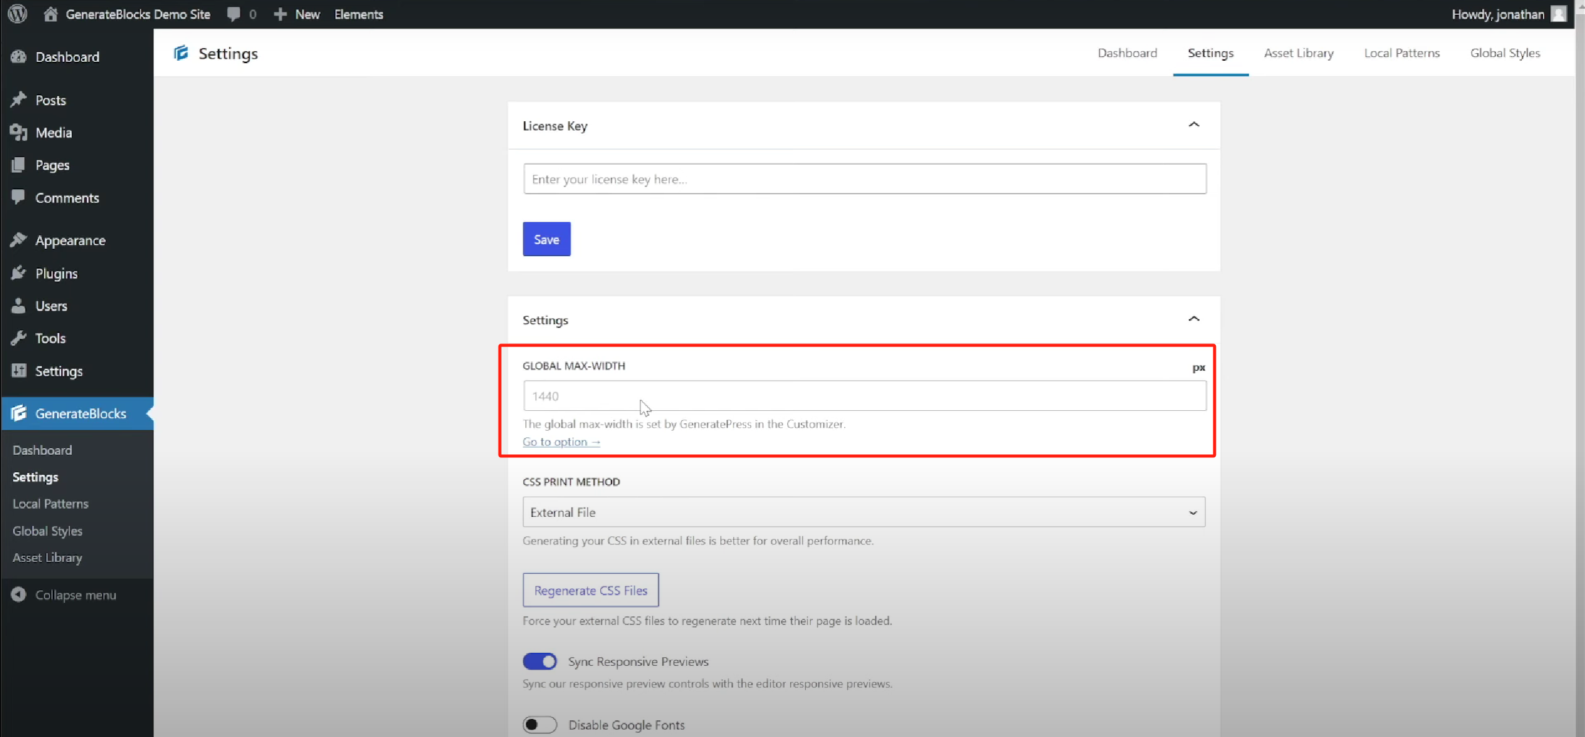Collapse the Settings panel chevron
The height and width of the screenshot is (737, 1585).
click(x=1194, y=319)
